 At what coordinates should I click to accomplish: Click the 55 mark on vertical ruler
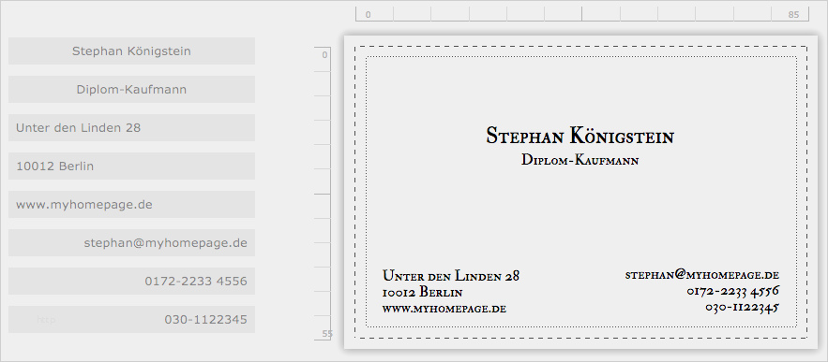[327, 334]
